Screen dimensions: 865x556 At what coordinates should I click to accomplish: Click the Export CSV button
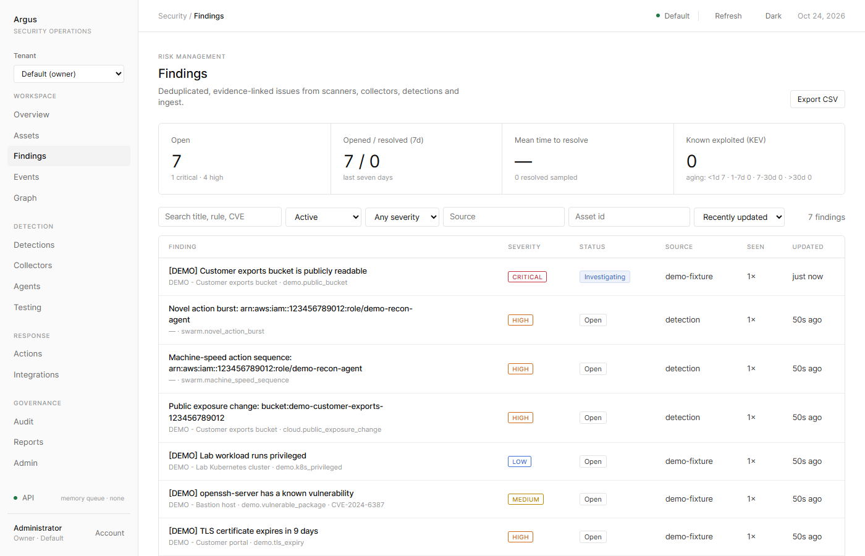[817, 99]
